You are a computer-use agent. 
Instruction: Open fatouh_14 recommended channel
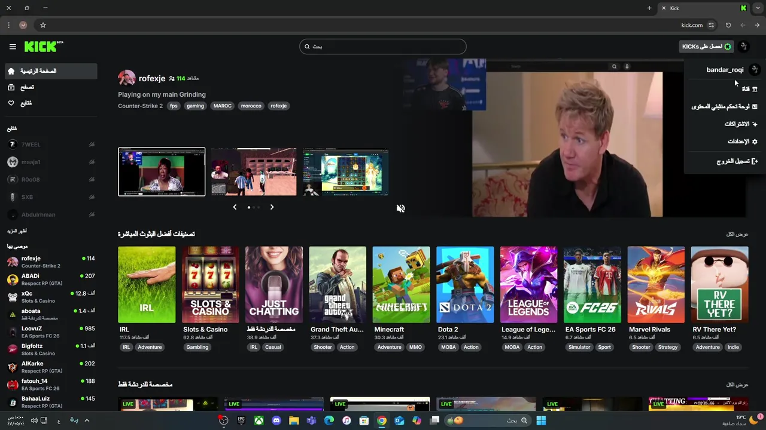point(50,384)
